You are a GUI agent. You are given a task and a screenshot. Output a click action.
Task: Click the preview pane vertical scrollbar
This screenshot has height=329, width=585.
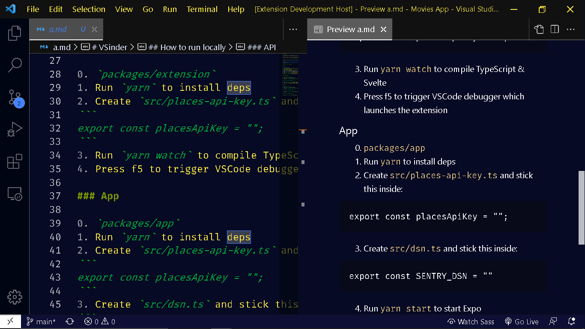click(x=581, y=207)
